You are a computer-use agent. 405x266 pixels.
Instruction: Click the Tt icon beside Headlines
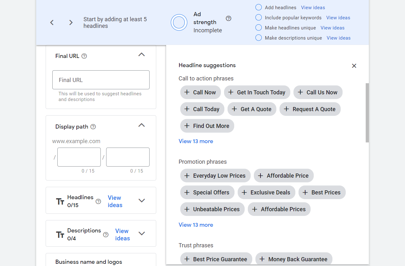point(60,200)
